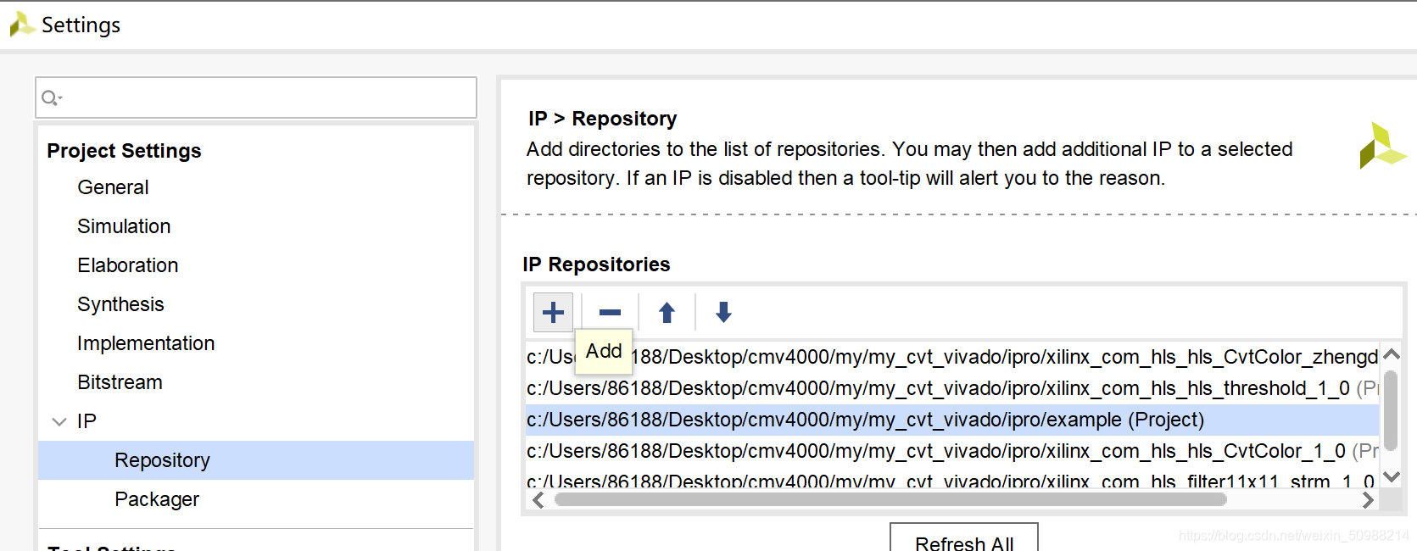Select the filter11x11_strm repository path
Screen dimensions: 1417x551
pos(951,480)
